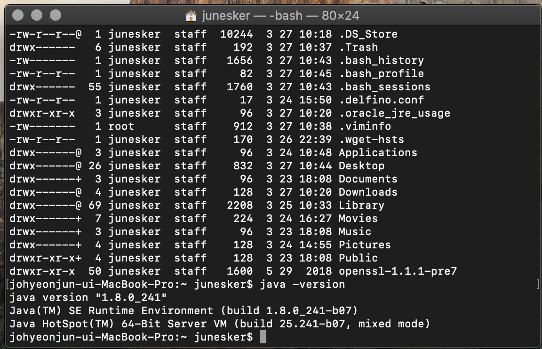This screenshot has width=542, height=349.
Task: Click the 'root' owner of .viminfo
Action: click(121, 126)
